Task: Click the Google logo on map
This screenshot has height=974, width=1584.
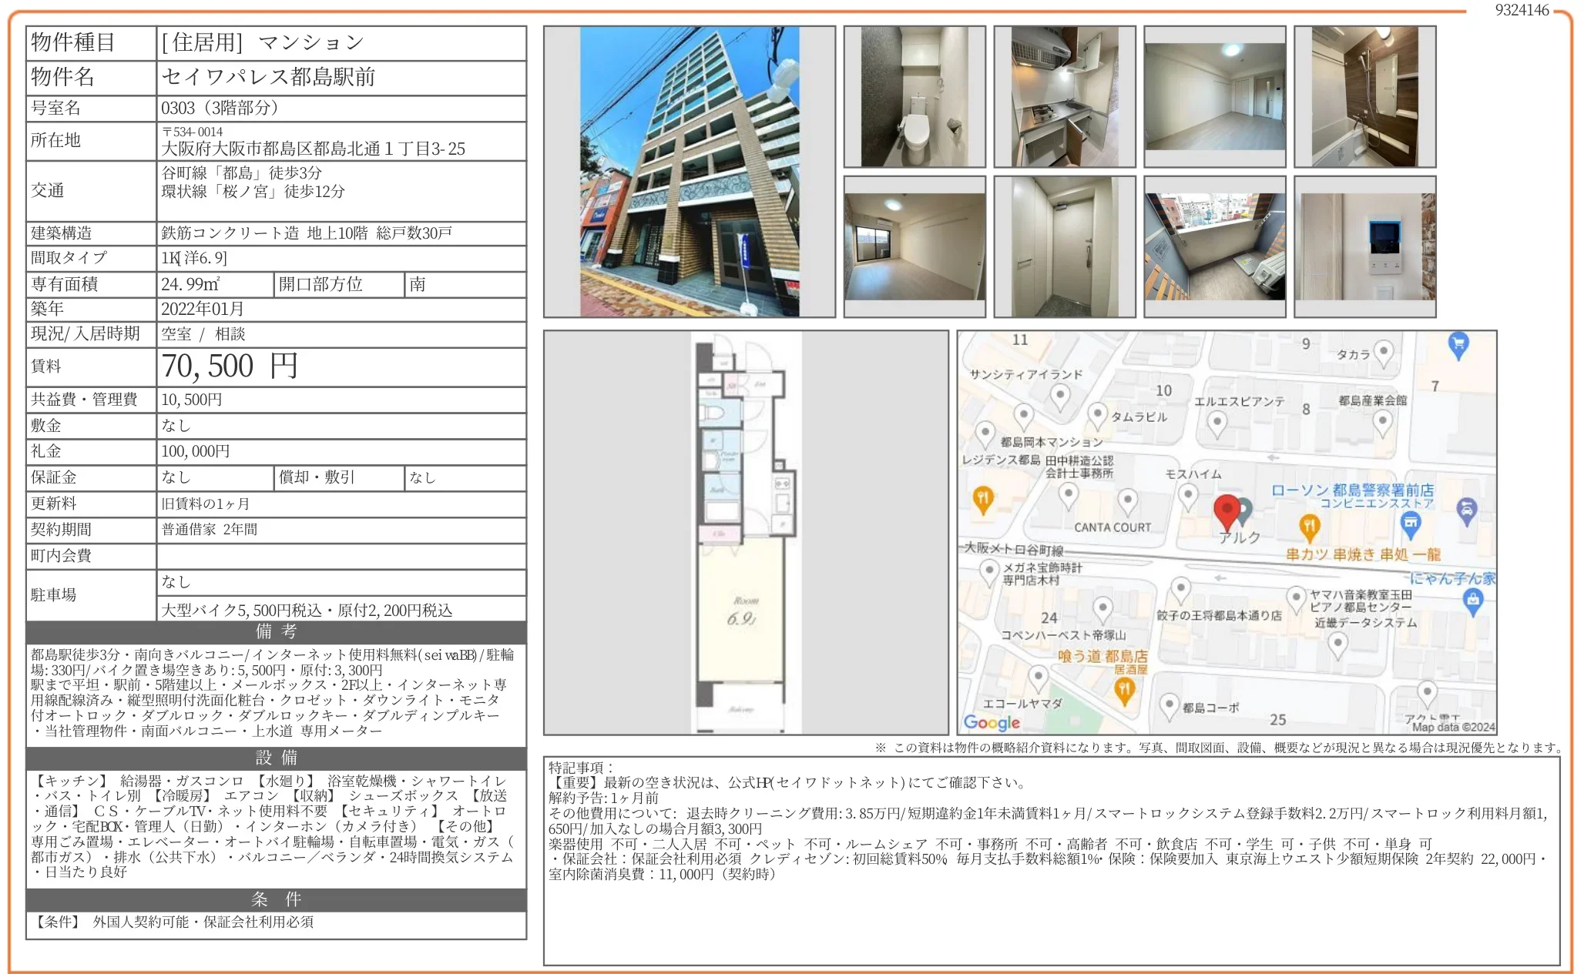Action: [992, 722]
